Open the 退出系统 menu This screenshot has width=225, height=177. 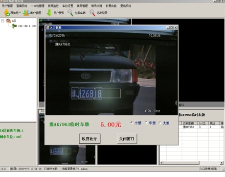click(126, 6)
